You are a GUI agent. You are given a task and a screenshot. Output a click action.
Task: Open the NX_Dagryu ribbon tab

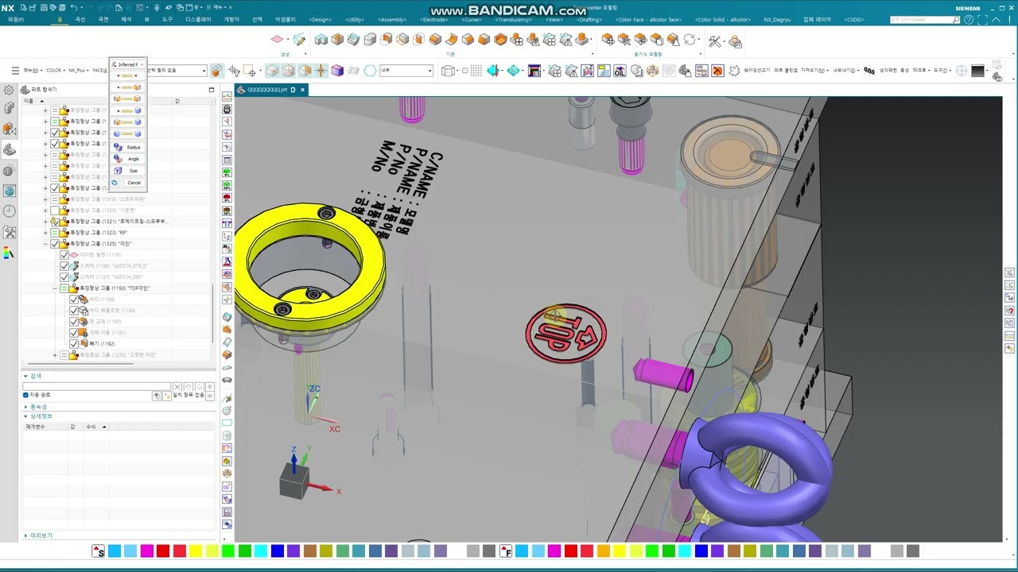779,19
